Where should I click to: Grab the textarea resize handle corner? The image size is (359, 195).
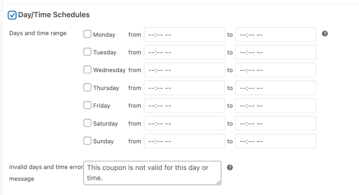pos(219,182)
